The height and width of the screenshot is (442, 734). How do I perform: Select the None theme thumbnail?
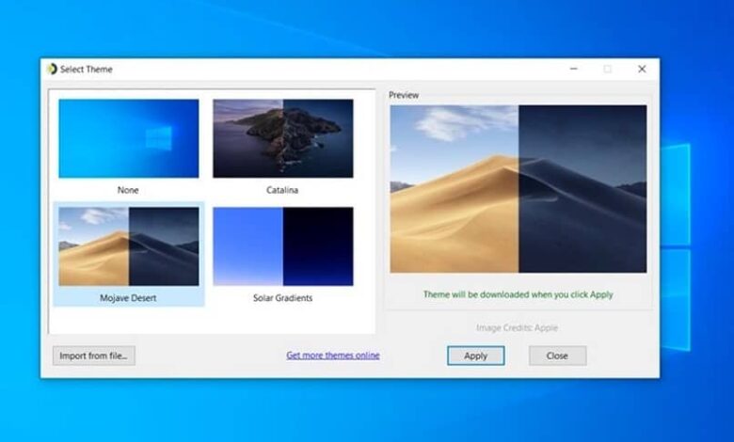pos(129,138)
